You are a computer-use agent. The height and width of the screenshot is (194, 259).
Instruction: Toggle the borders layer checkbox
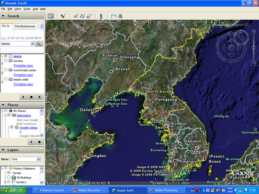tap(9, 182)
